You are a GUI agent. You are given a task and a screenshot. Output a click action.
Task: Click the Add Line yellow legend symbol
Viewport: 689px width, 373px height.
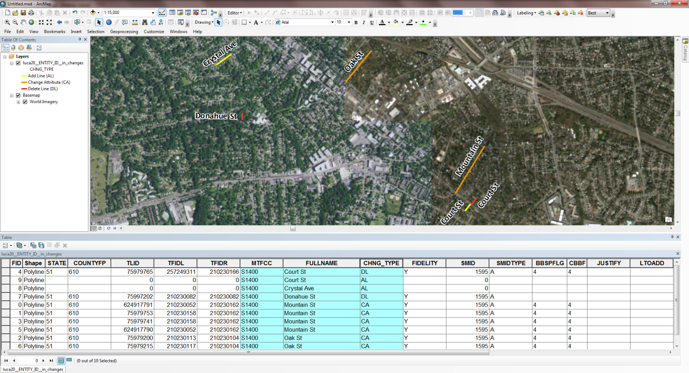click(x=24, y=76)
